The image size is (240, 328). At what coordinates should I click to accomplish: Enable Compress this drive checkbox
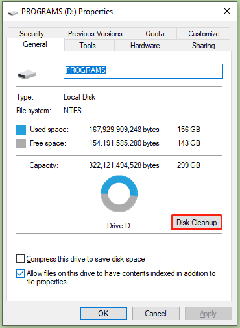[20, 259]
